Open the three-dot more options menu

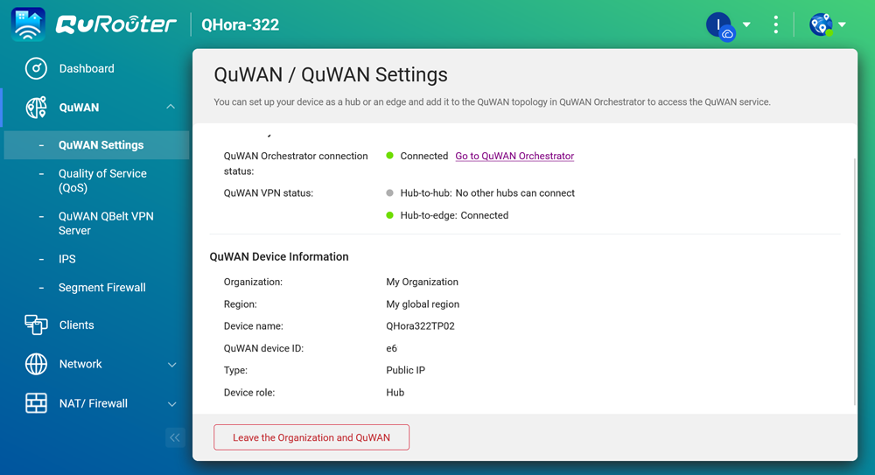coord(775,24)
